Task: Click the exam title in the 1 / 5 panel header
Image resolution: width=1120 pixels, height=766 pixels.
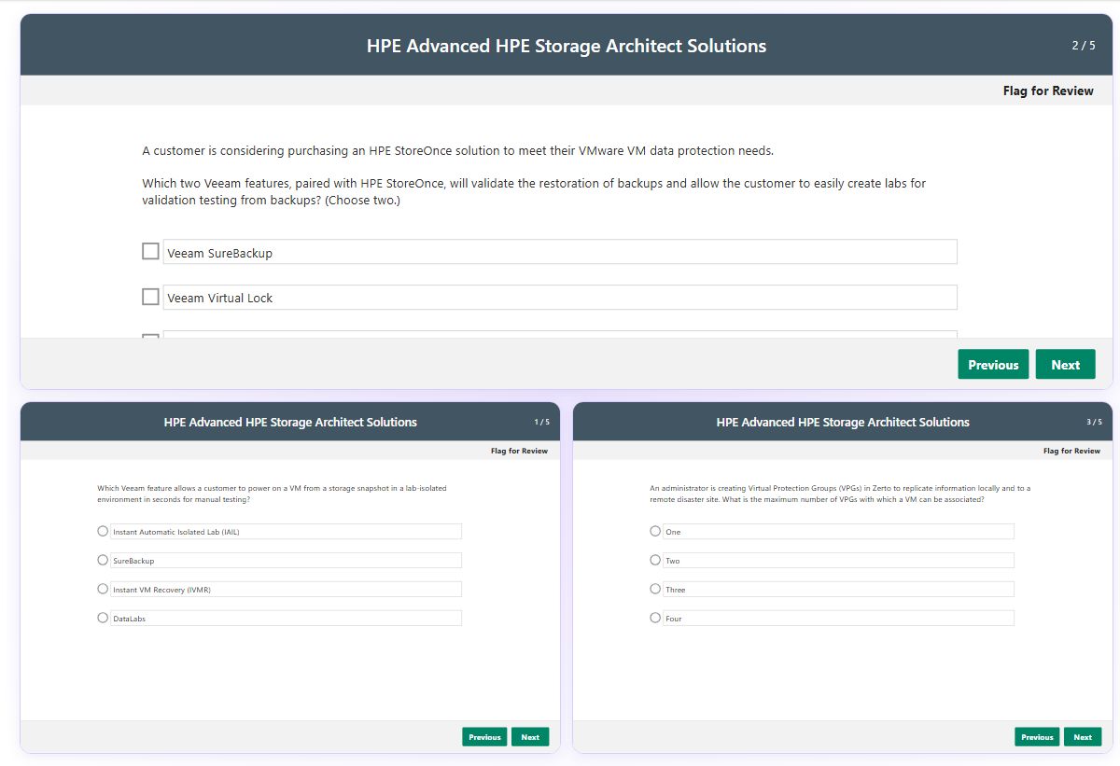Action: 290,422
